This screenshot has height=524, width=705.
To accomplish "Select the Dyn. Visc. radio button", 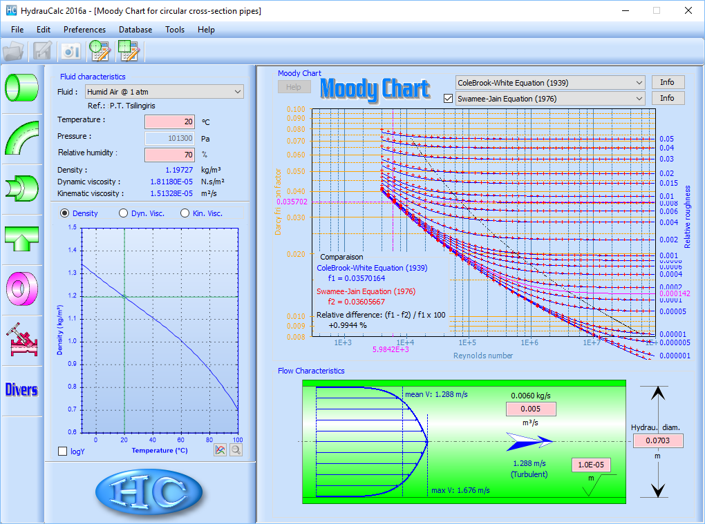I will tap(124, 213).
